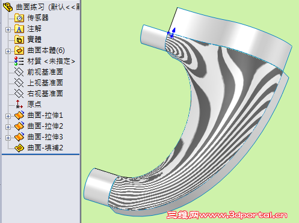
Task: Select the 上视基准面 label
Action: (45, 83)
